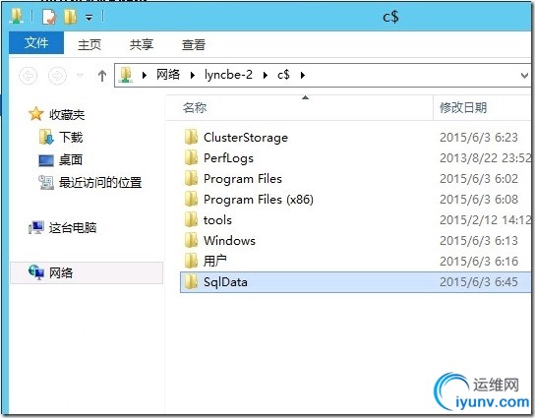This screenshot has height=418, width=535.
Task: Click the 最近访问的位置 icon
Action: click(46, 183)
